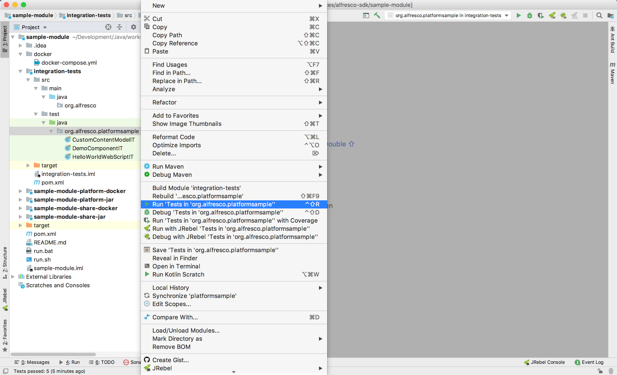Image resolution: width=617 pixels, height=375 pixels.
Task: Collapse the docker folder in project tree
Action: coord(20,54)
